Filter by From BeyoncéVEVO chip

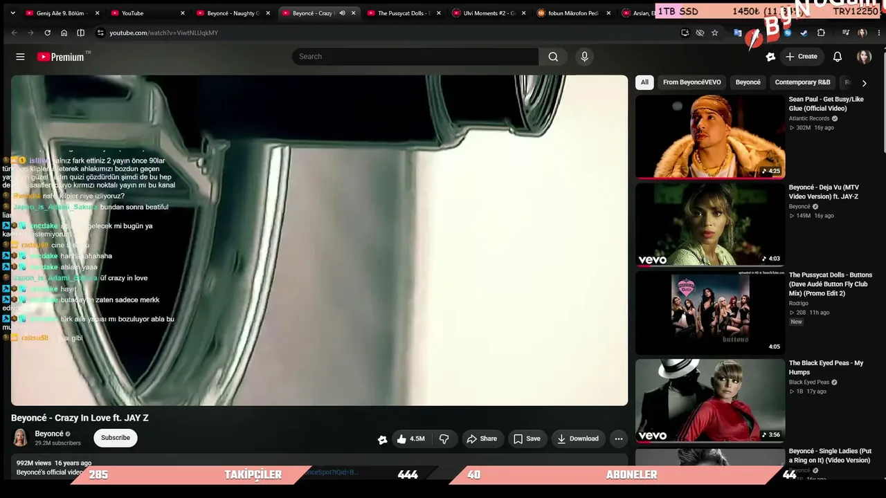(x=692, y=82)
